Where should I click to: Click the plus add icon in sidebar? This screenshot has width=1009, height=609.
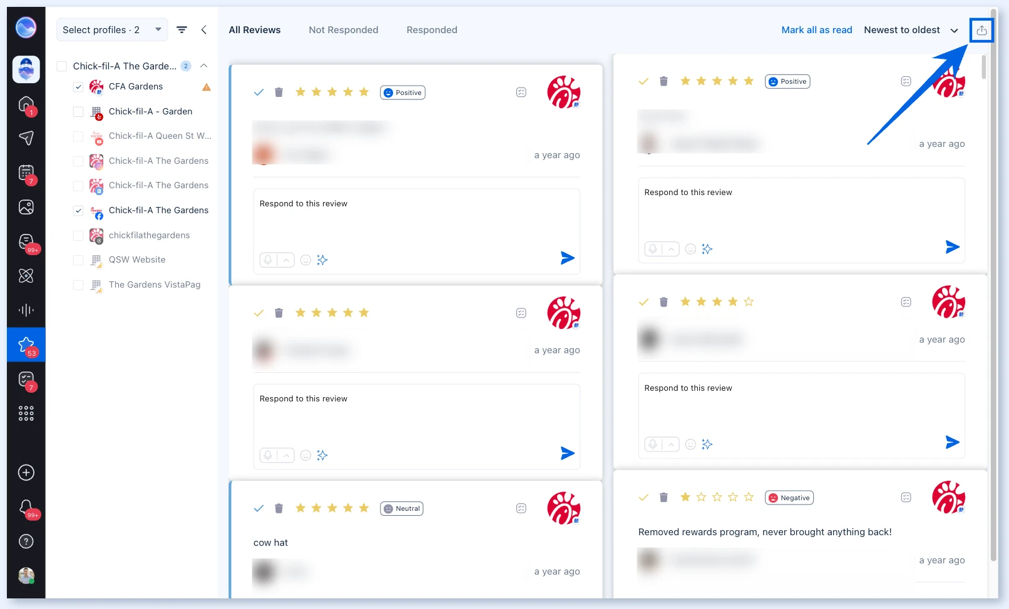(x=26, y=473)
